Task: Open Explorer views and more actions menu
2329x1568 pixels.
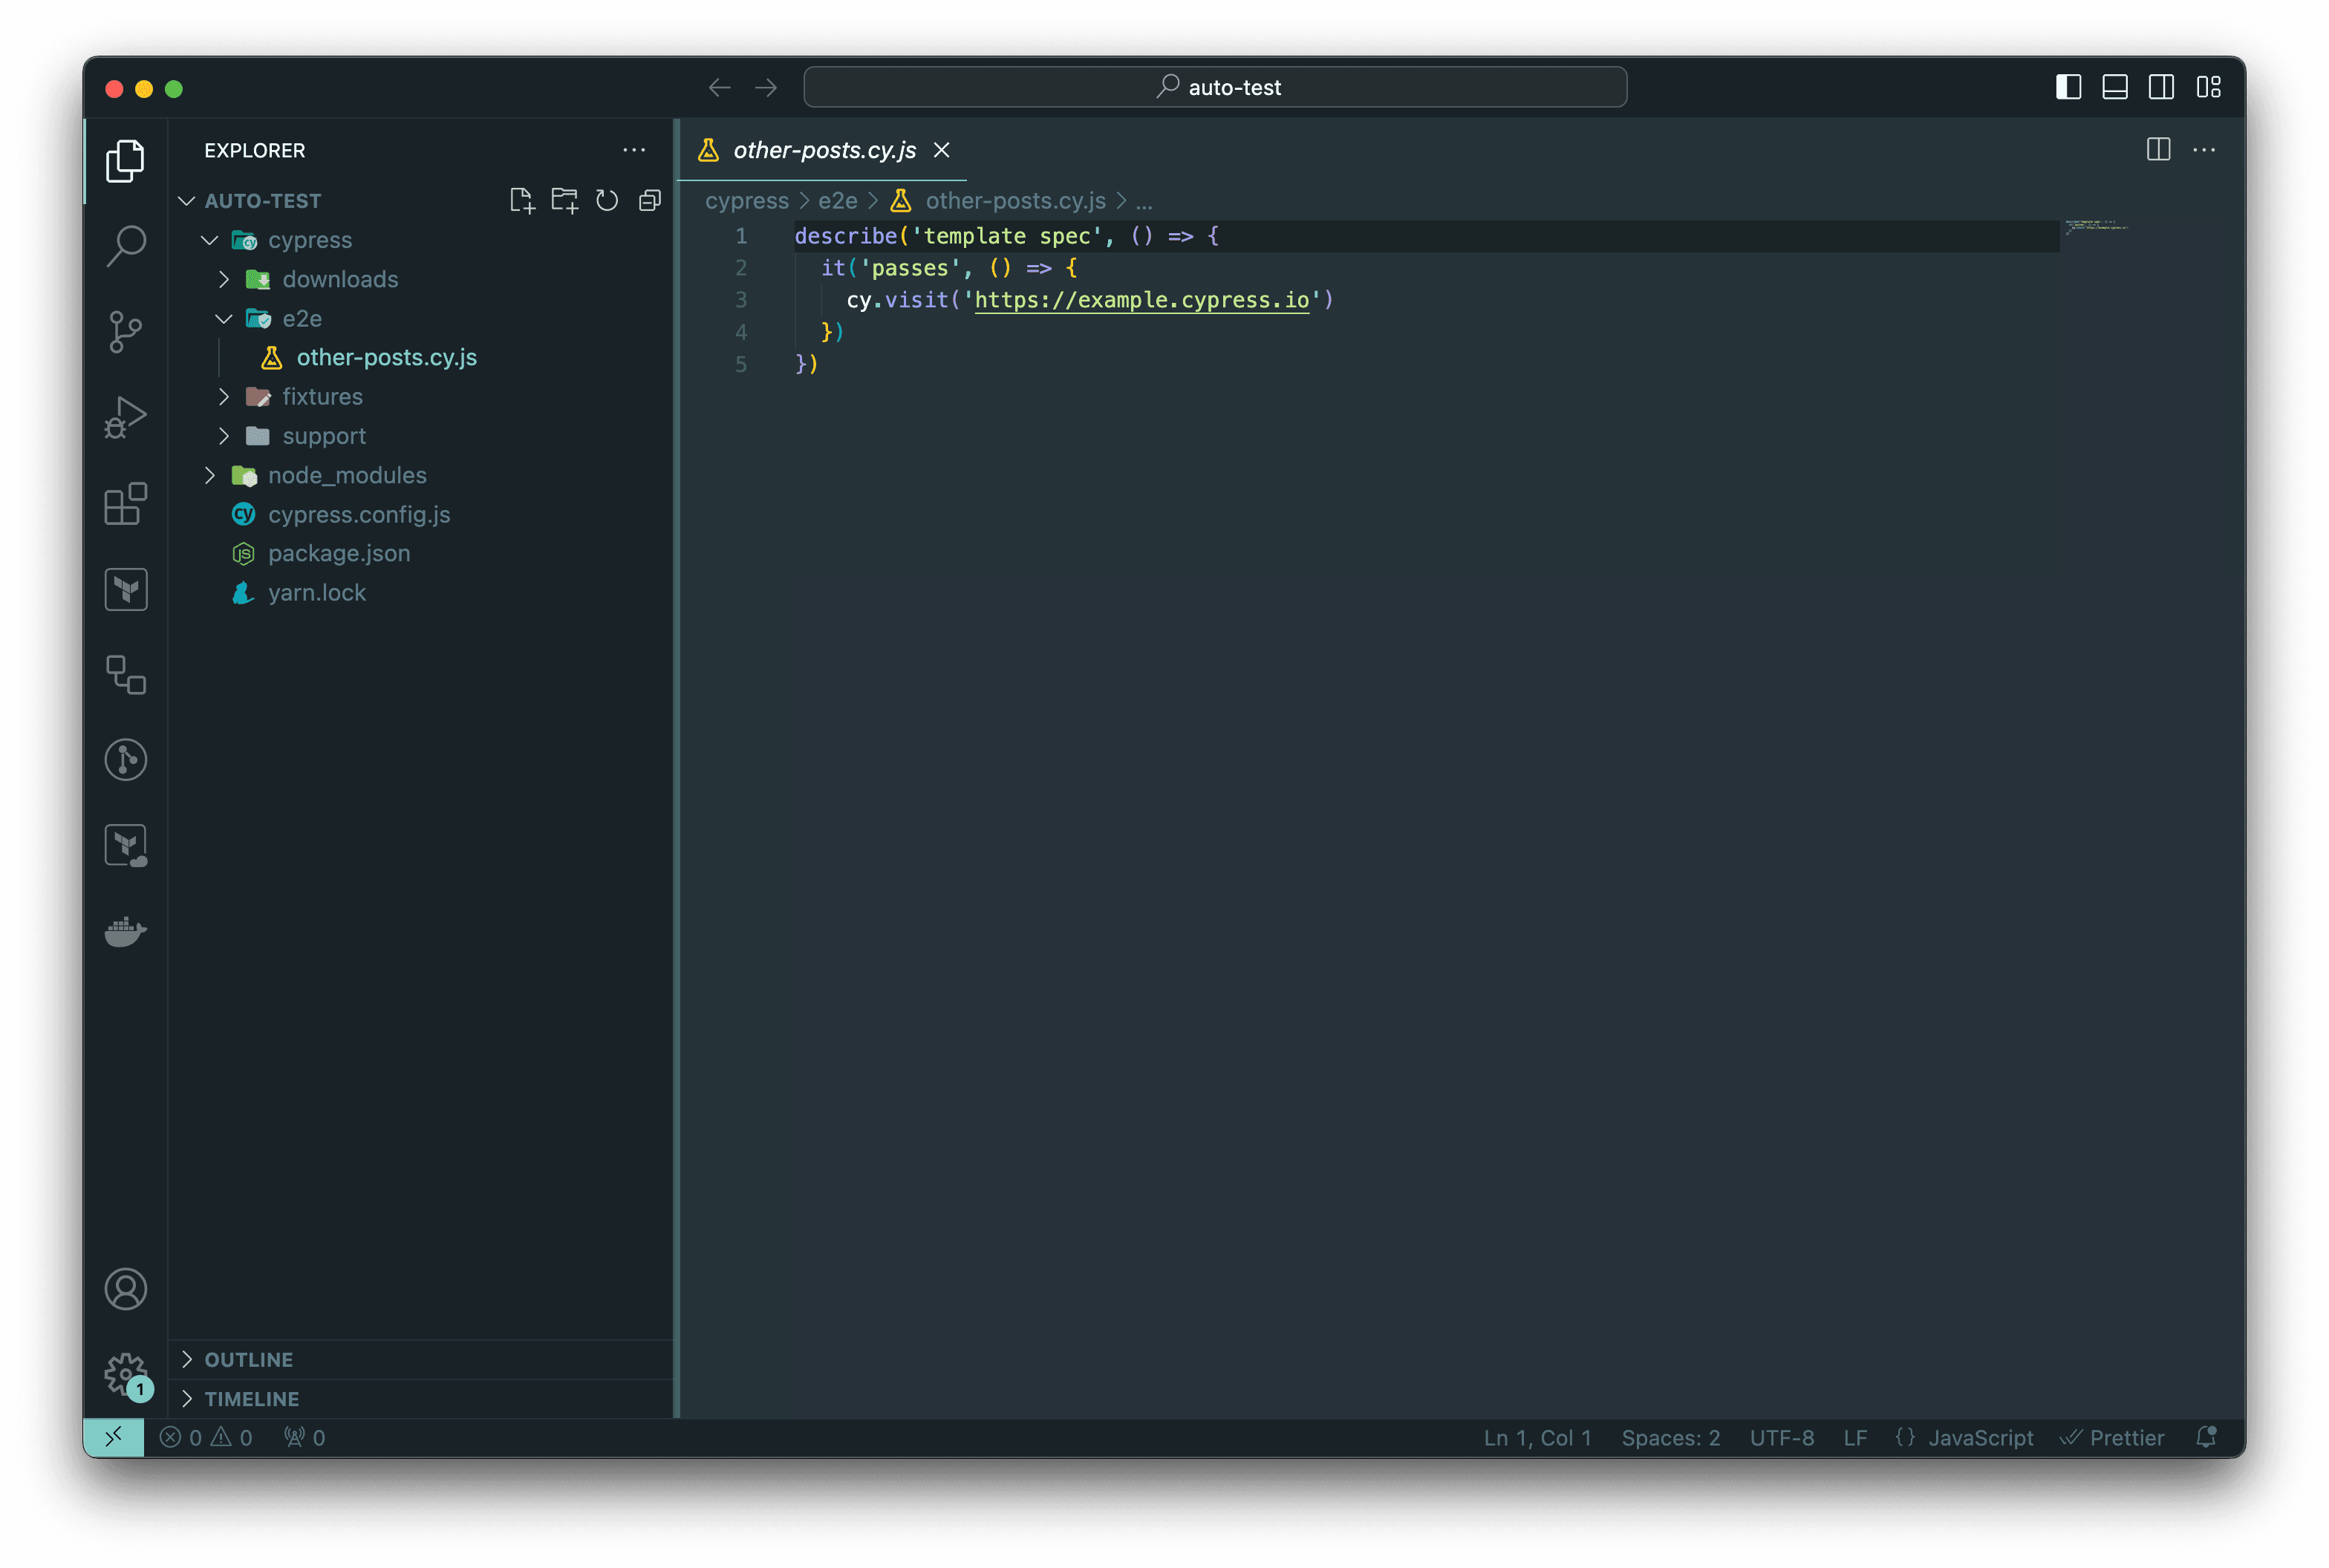Action: [633, 150]
